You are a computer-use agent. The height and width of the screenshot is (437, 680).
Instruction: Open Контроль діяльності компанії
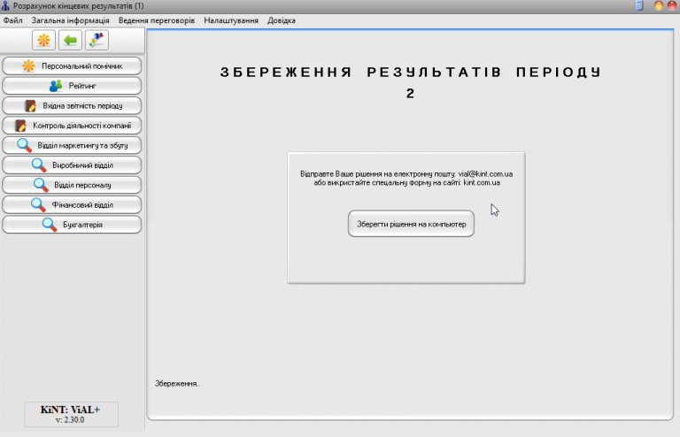[72, 126]
